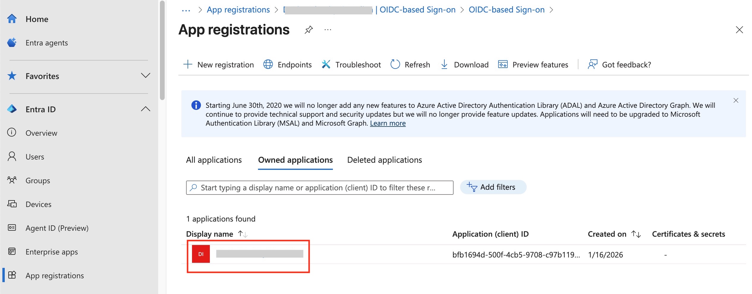The image size is (752, 294).
Task: Switch to the All applications tab
Action: pyautogui.click(x=214, y=160)
